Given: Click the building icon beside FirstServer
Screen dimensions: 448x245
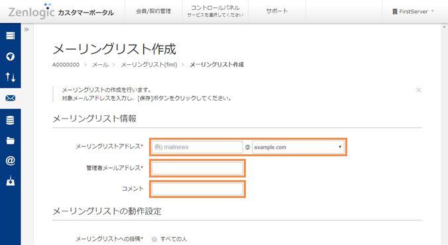Looking at the screenshot, I should (395, 12).
